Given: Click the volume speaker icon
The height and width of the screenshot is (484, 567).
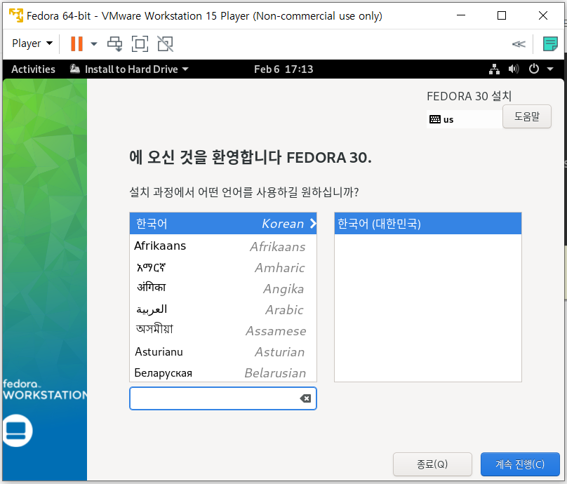Looking at the screenshot, I should (x=514, y=69).
